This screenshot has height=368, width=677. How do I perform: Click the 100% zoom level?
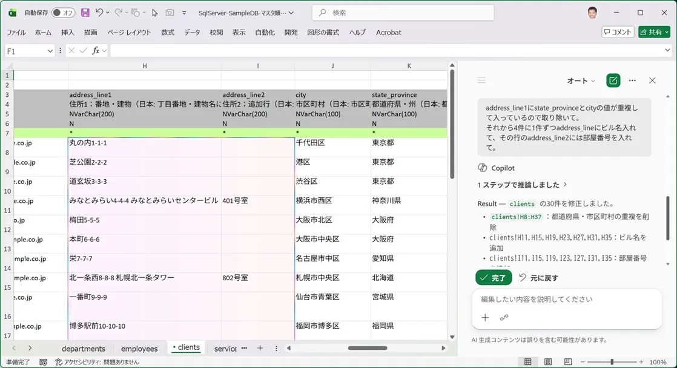658,362
